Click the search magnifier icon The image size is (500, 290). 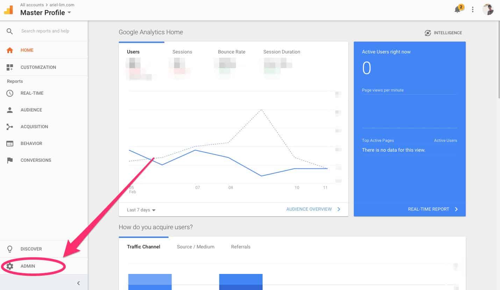10,31
